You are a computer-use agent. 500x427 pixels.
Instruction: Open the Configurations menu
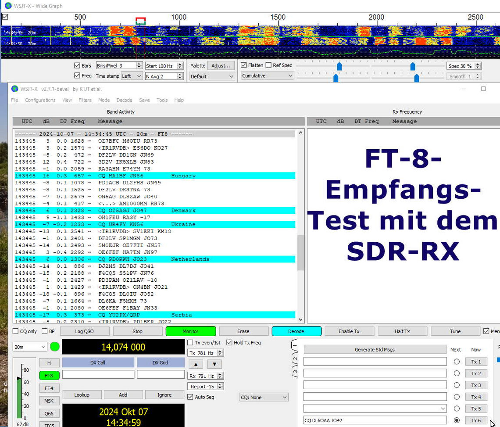click(40, 100)
